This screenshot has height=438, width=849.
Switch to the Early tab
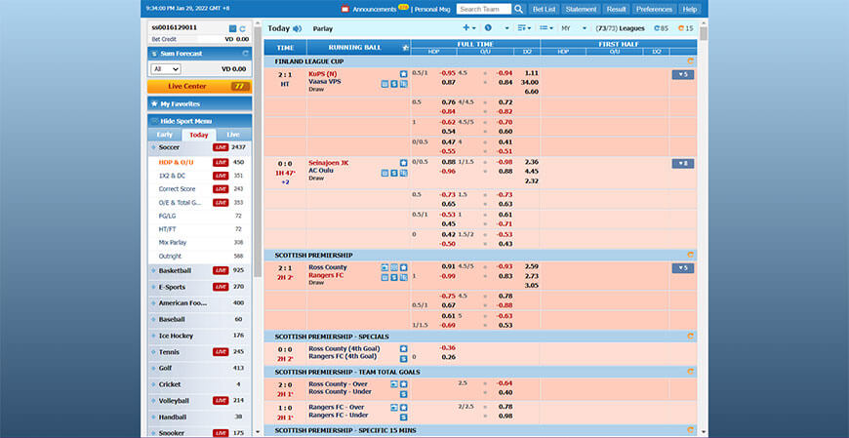pyautogui.click(x=165, y=135)
